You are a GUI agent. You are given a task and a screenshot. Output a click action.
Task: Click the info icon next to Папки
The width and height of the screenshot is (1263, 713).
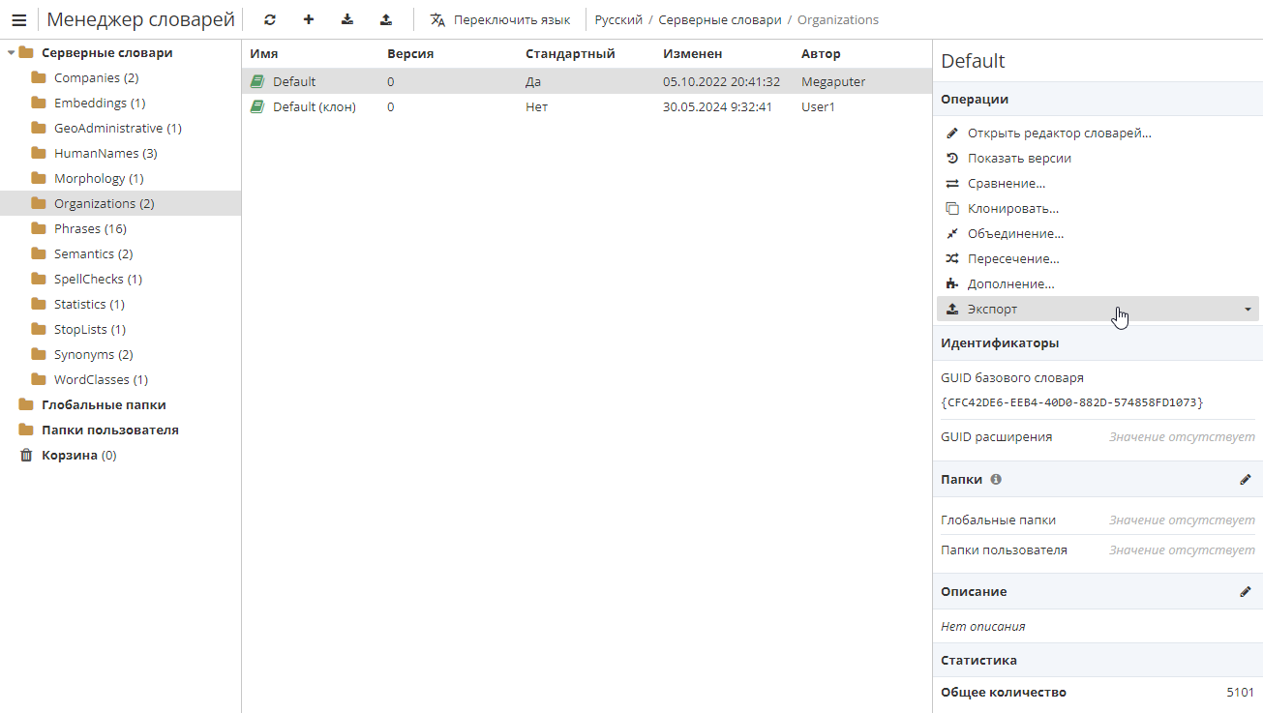click(x=996, y=479)
